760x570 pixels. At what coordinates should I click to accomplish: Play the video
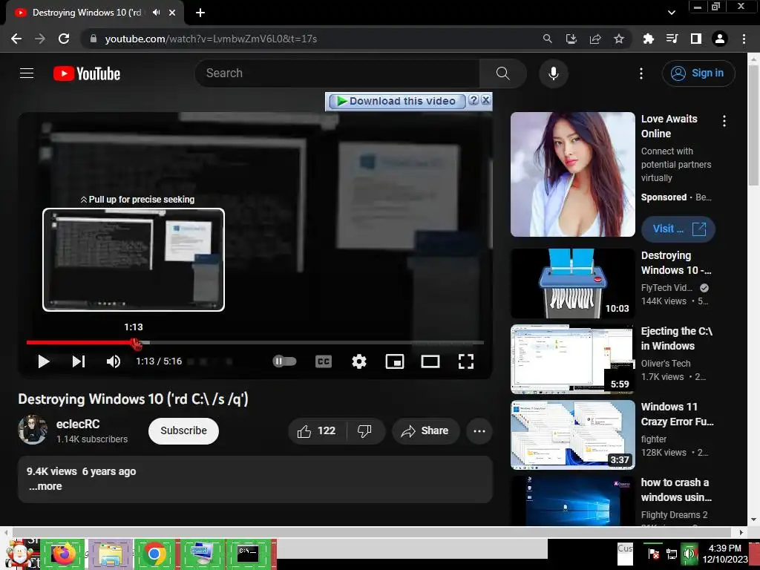(44, 361)
